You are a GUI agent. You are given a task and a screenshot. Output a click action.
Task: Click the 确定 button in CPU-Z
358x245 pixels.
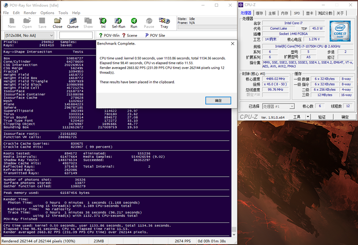click(345, 117)
